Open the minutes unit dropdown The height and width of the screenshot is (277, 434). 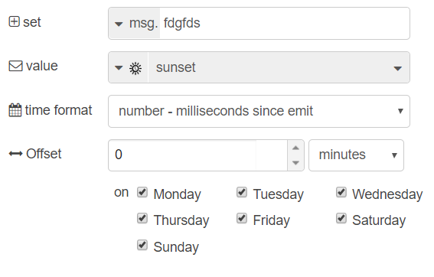coord(356,155)
